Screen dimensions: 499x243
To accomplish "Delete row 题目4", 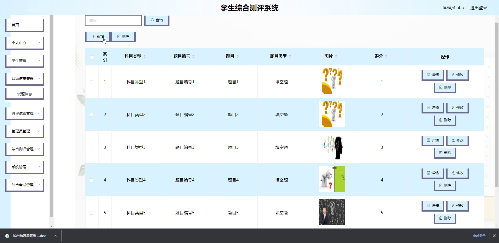I will point(445,185).
